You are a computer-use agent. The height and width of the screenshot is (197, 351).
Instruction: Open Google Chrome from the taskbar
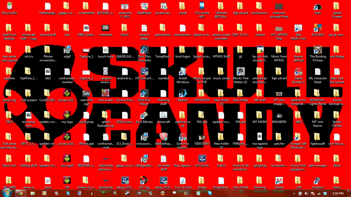21,193
